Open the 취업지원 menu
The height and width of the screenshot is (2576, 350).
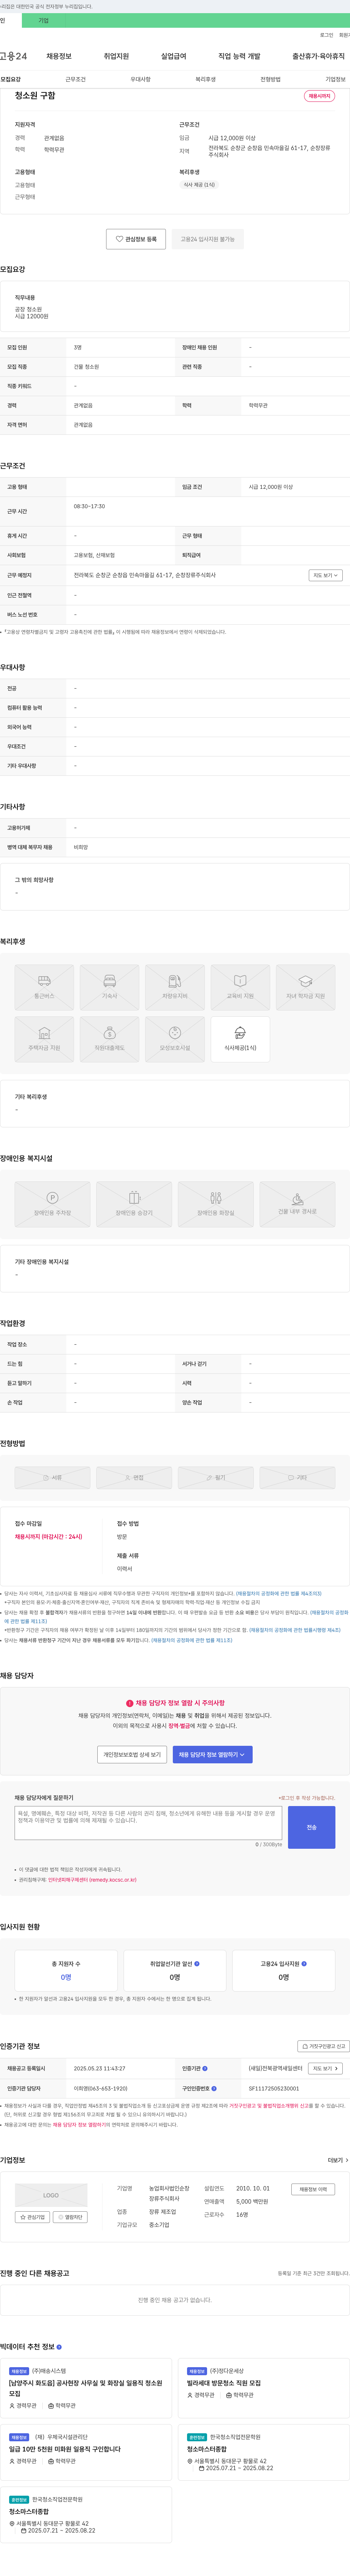116,56
